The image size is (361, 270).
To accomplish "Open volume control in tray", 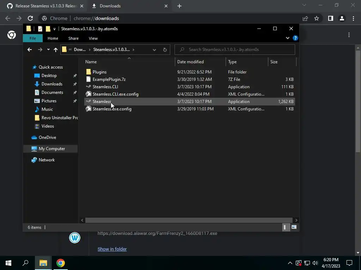I will click(315, 263).
